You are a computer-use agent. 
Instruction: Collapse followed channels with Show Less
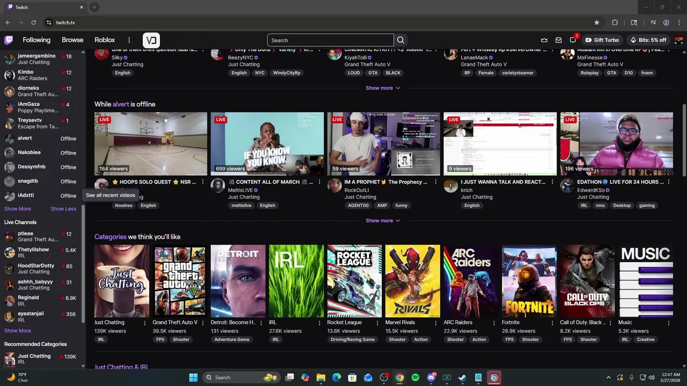[63, 209]
